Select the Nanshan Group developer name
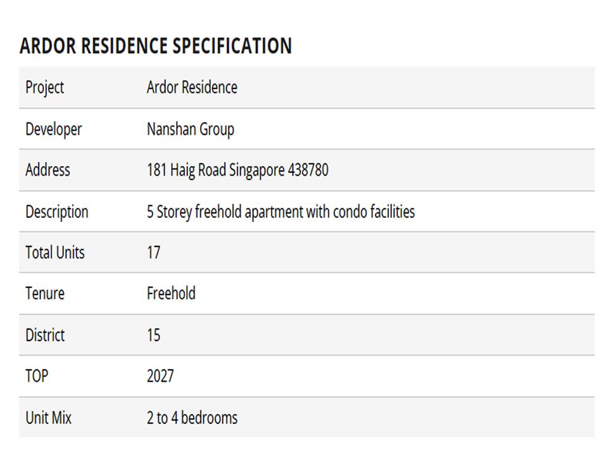597x453 pixels. [x=191, y=129]
